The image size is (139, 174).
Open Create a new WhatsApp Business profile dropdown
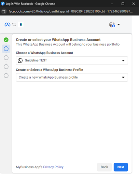(x=72, y=78)
